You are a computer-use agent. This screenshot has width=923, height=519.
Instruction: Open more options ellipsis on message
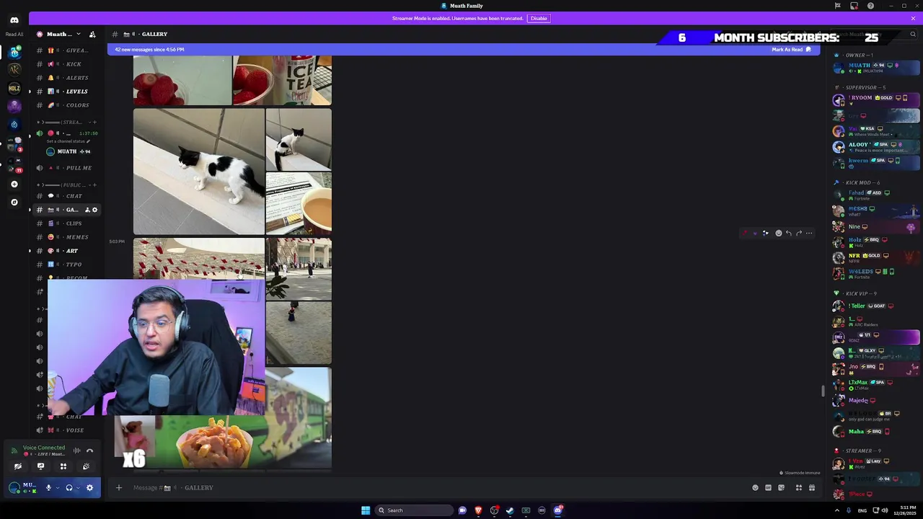pyautogui.click(x=809, y=233)
